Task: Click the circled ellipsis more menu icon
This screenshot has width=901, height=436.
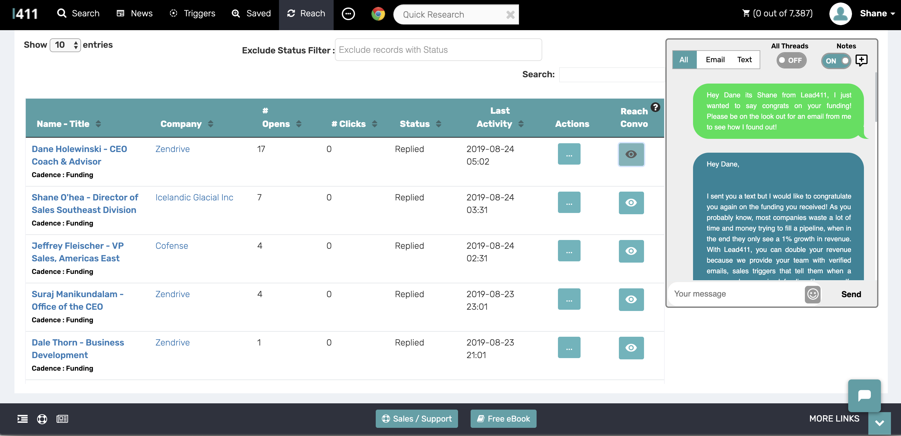Action: pyautogui.click(x=348, y=14)
